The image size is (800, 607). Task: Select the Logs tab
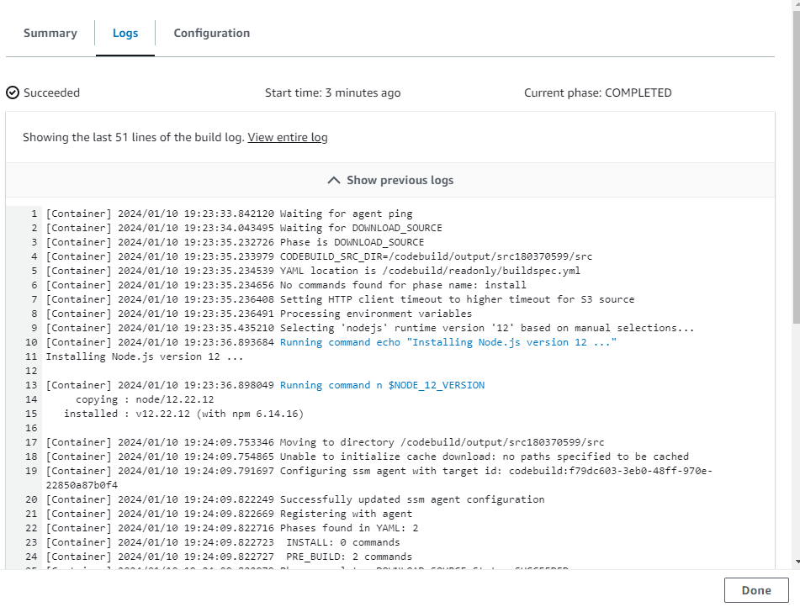click(125, 33)
